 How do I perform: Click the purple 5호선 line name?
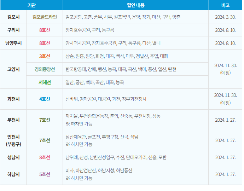click(x=45, y=174)
